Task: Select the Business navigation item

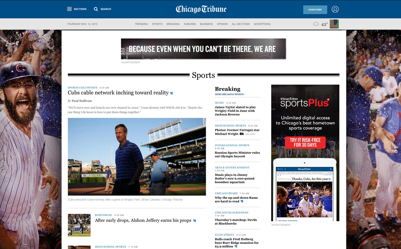Action: 206,24
